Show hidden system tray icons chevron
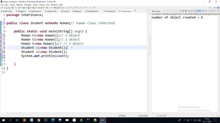 coord(185,120)
